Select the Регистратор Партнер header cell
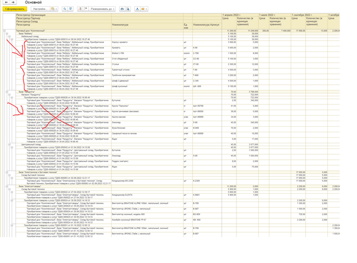The height and width of the screenshot is (263, 357). [x=64, y=18]
